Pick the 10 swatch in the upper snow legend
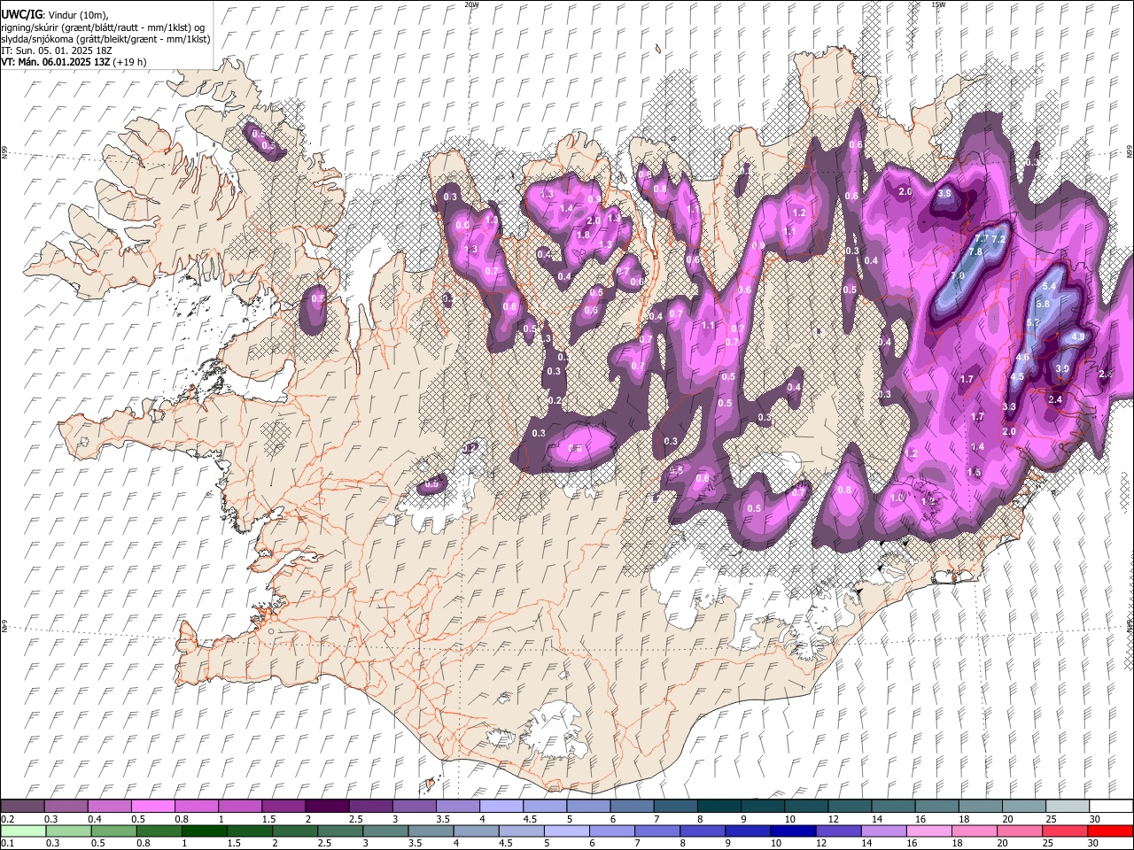The height and width of the screenshot is (850, 1134). (x=806, y=806)
